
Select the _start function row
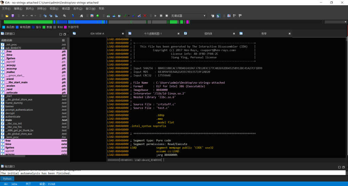click(34, 96)
